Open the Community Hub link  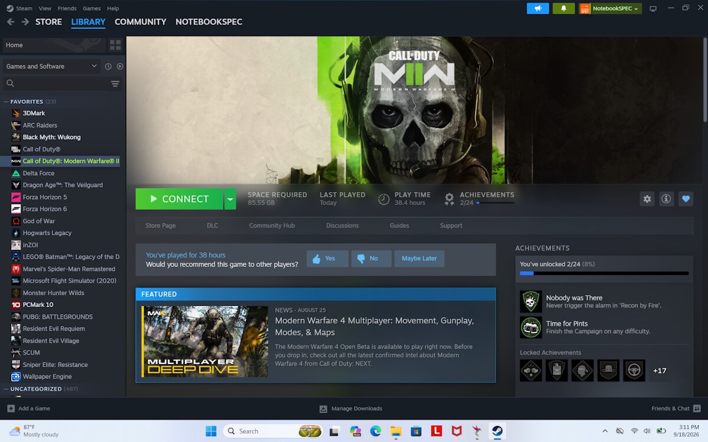click(272, 226)
